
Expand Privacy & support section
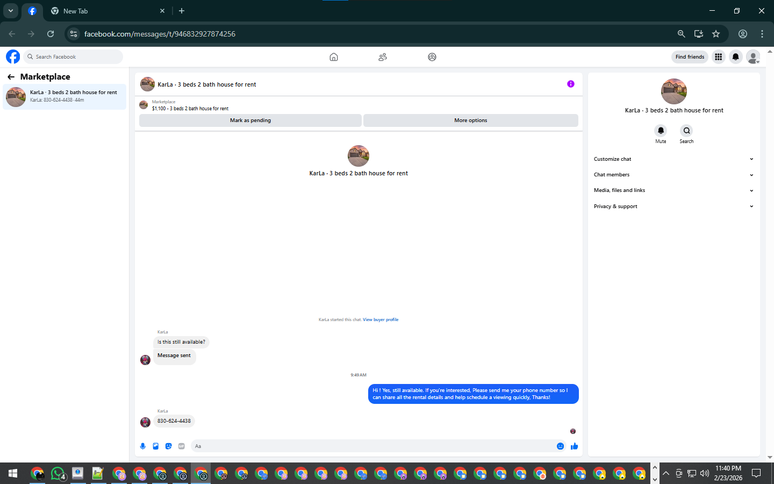(x=673, y=207)
